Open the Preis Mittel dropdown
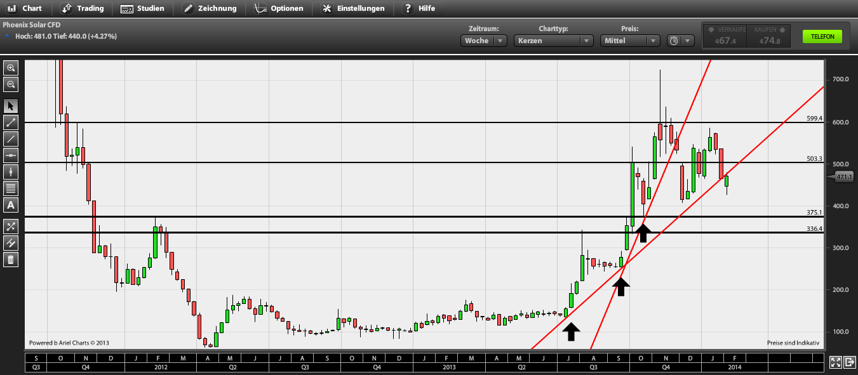The width and height of the screenshot is (858, 375). click(630, 41)
